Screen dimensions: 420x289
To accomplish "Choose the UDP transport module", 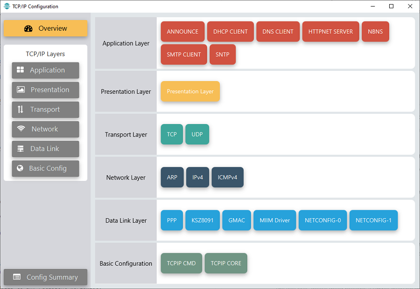I will point(197,134).
